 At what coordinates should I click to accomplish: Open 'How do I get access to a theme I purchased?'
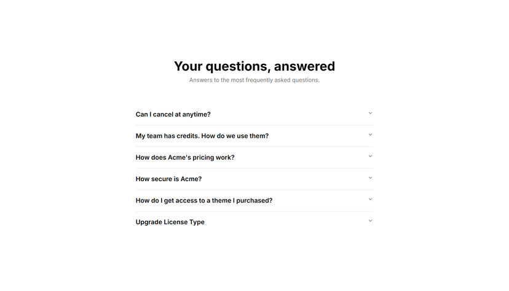pyautogui.click(x=254, y=201)
